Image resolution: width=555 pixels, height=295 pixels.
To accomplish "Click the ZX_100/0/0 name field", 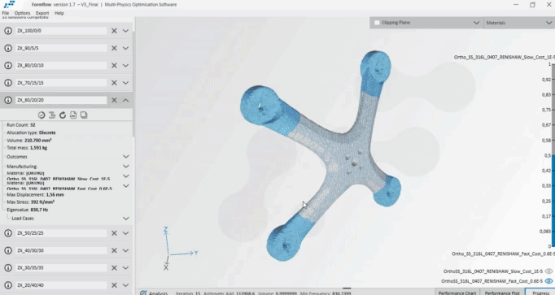I will pos(61,31).
